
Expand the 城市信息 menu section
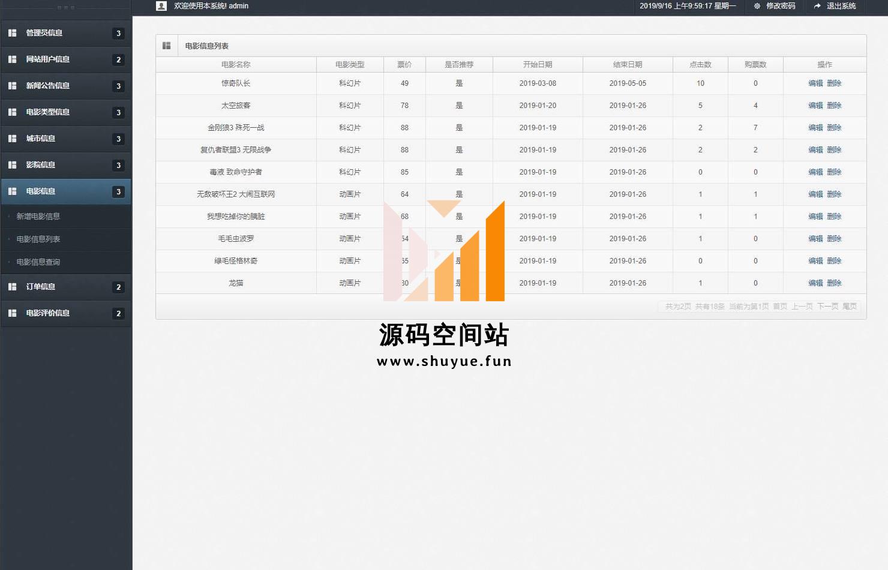[66, 139]
